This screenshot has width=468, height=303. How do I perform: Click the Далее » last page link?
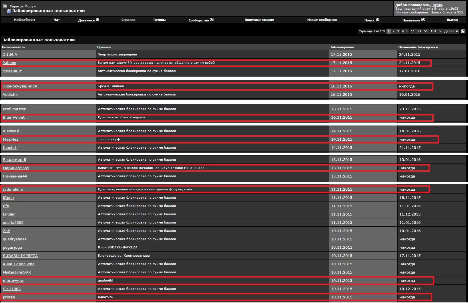451,31
